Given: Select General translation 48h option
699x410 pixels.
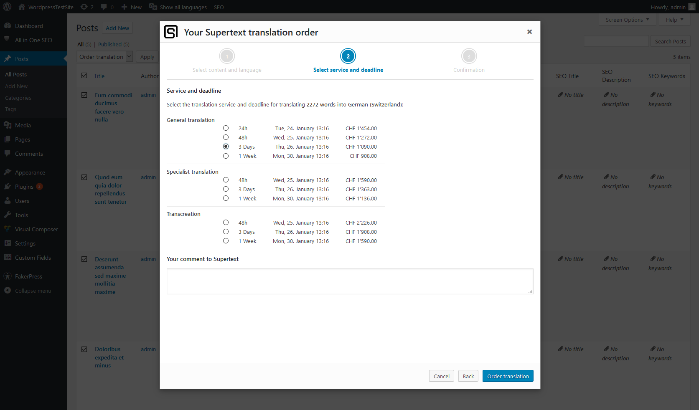Looking at the screenshot, I should pyautogui.click(x=226, y=137).
